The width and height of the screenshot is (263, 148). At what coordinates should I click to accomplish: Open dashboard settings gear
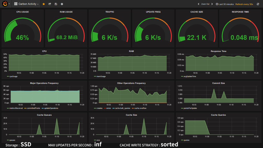tap(62, 4)
